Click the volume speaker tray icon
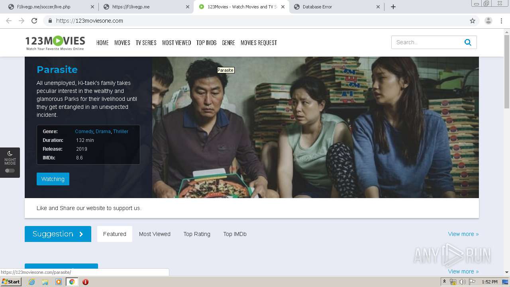Image resolution: width=510 pixels, height=287 pixels. pyautogui.click(x=463, y=282)
